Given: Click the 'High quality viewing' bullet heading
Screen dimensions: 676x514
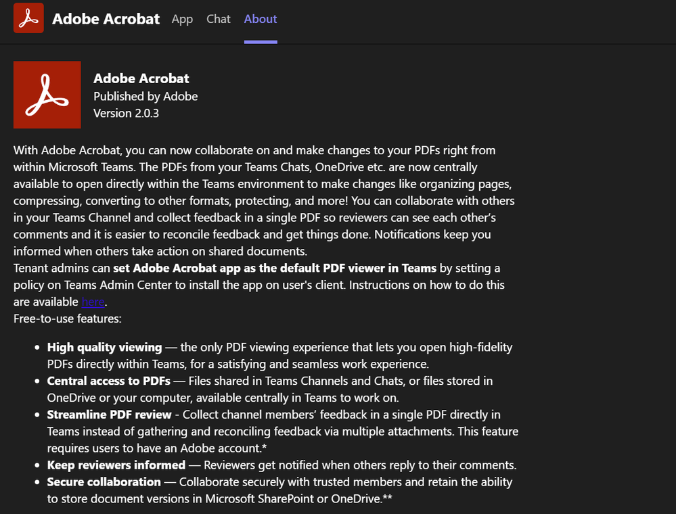Looking at the screenshot, I should [x=104, y=347].
